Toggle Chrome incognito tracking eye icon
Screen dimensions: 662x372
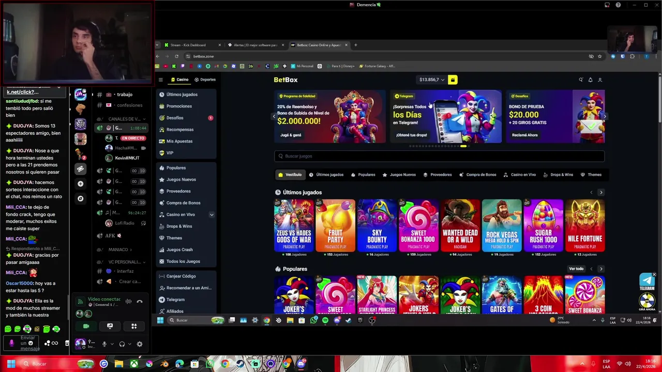click(x=591, y=56)
